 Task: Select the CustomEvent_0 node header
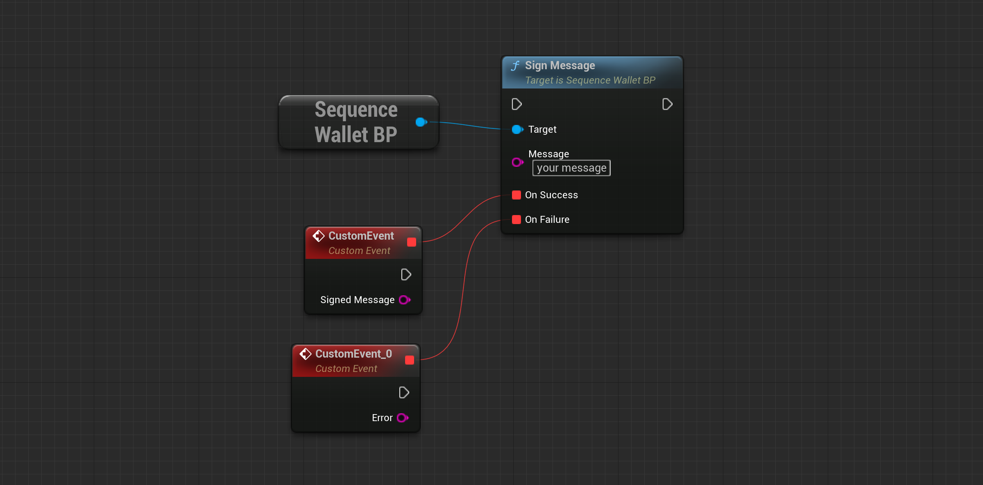353,354
